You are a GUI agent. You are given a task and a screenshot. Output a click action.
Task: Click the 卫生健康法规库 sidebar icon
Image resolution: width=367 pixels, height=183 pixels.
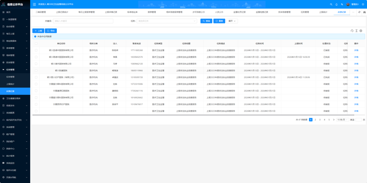tap(3, 98)
